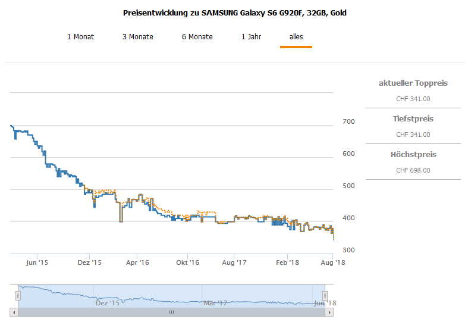This screenshot has height=322, width=465.
Task: Select the '1 Monat' time range
Action: coord(80,37)
